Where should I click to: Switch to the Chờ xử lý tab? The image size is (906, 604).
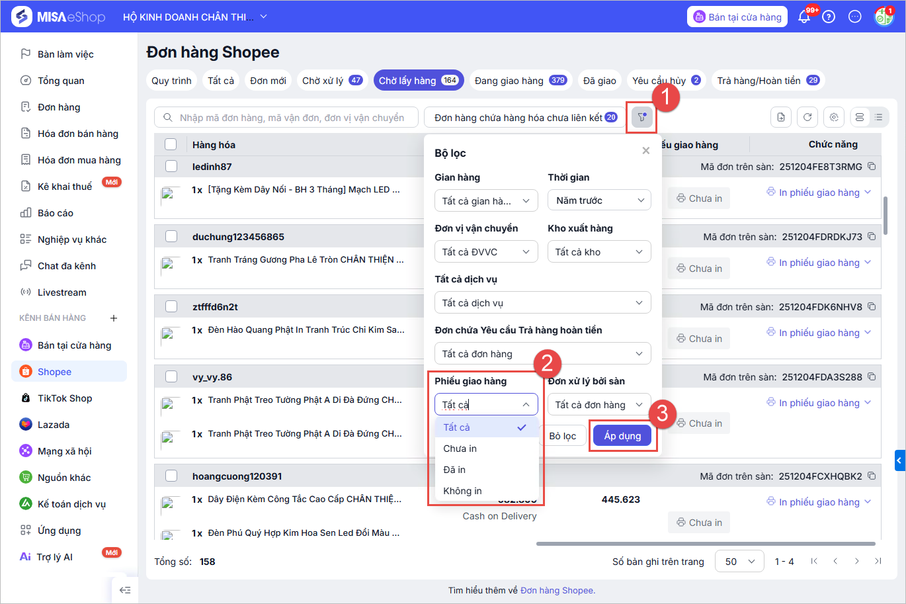(333, 81)
